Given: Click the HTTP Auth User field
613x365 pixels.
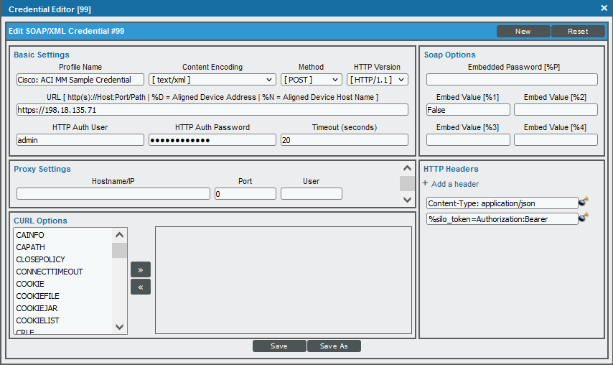Looking at the screenshot, I should pyautogui.click(x=80, y=140).
